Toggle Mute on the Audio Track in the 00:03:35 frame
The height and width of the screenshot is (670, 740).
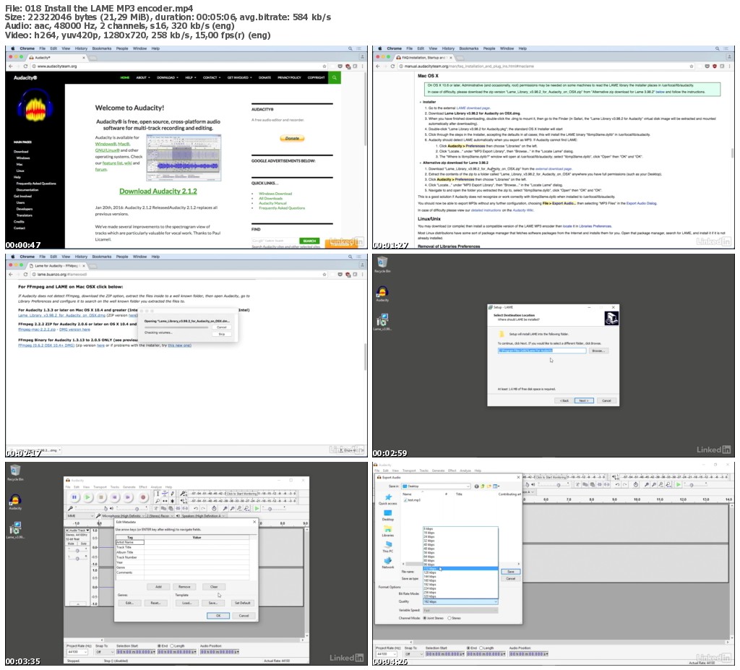72,544
